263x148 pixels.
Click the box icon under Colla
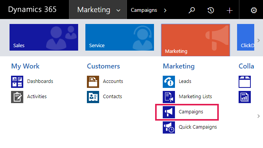(x=245, y=82)
